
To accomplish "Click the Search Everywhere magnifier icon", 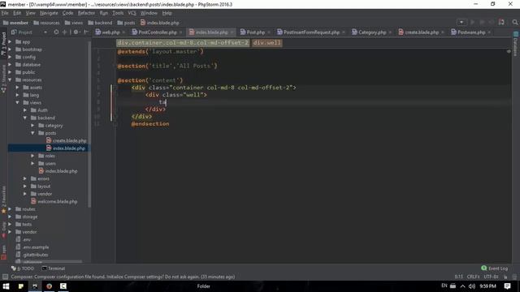I will (514, 22).
